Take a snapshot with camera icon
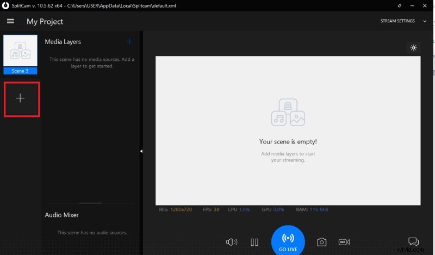 pos(321,242)
